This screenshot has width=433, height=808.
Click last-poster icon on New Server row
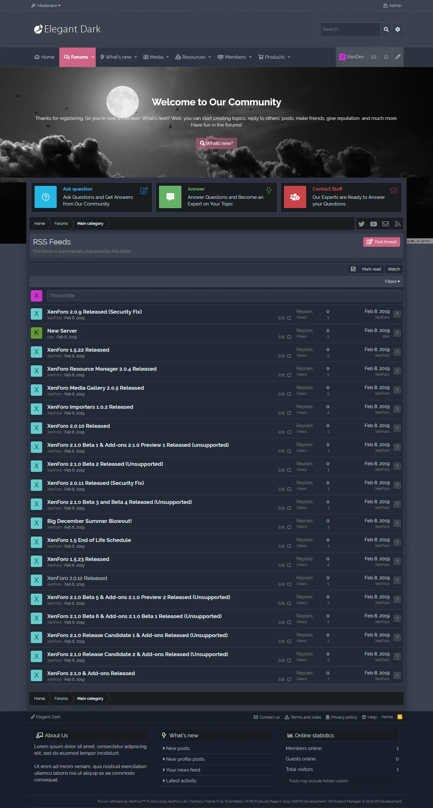pyautogui.click(x=397, y=333)
